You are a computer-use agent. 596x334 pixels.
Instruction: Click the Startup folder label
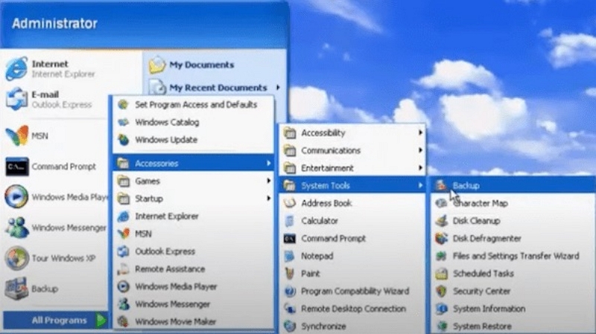coord(149,199)
